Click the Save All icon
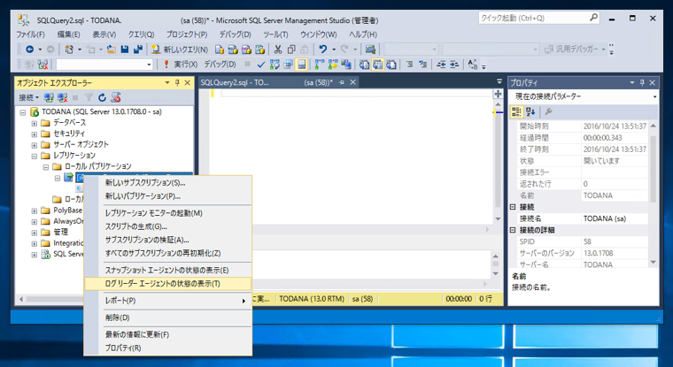Screen dimensions: 673x367 pos(138,50)
